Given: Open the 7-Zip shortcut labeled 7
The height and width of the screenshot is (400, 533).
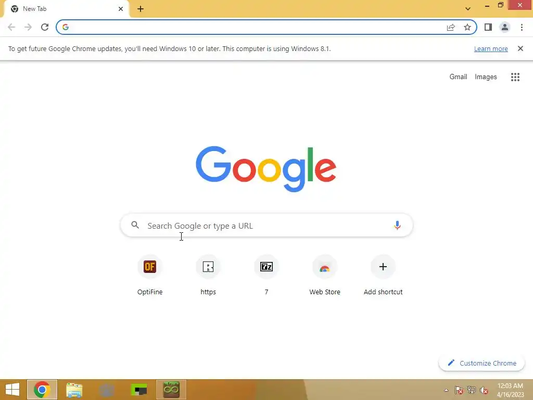Looking at the screenshot, I should (x=266, y=275).
